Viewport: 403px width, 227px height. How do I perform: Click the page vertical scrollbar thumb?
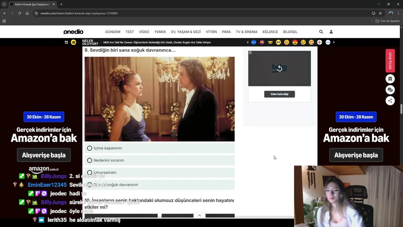pos(401,109)
